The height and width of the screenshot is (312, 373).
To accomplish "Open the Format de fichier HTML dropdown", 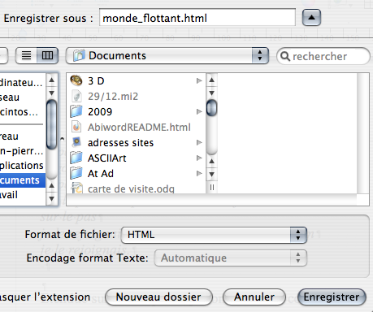I will 214,235.
